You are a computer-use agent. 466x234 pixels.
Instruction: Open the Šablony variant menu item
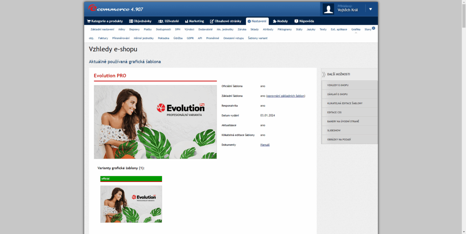click(257, 38)
